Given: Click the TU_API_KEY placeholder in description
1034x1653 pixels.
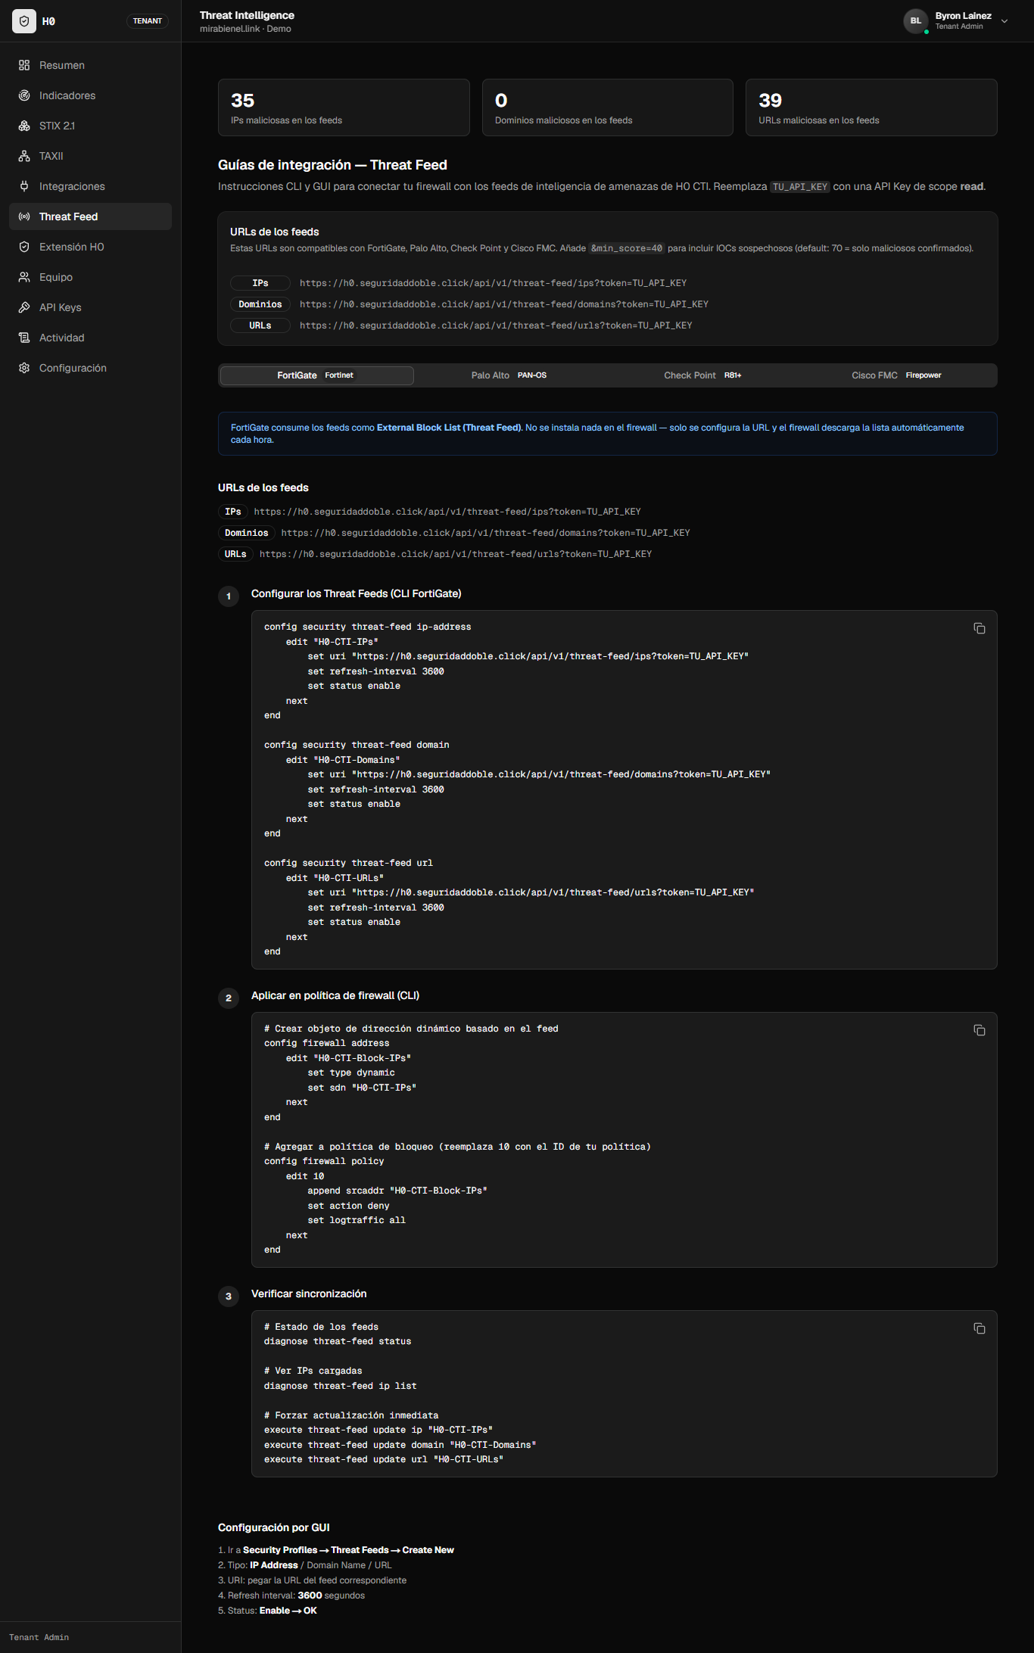Looking at the screenshot, I should tap(800, 187).
